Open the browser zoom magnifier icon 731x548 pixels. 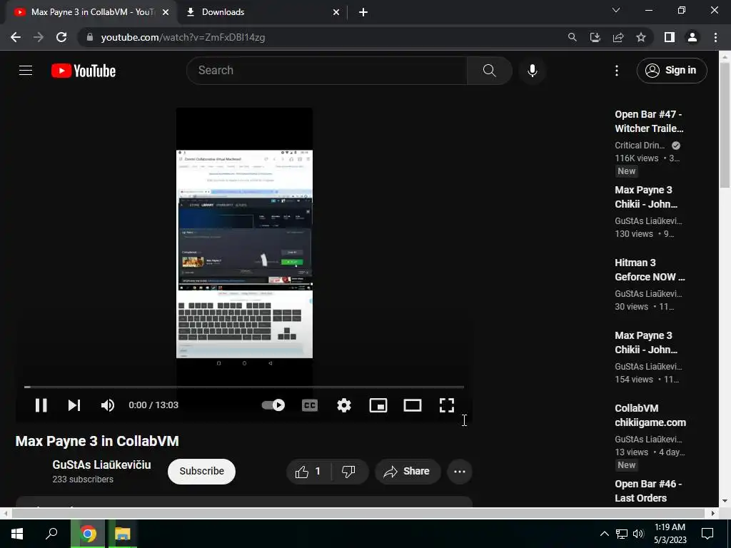pyautogui.click(x=572, y=37)
